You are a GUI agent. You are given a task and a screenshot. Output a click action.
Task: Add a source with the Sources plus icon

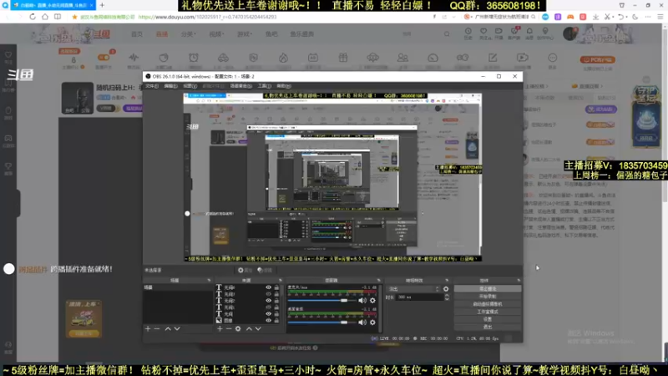pyautogui.click(x=220, y=328)
